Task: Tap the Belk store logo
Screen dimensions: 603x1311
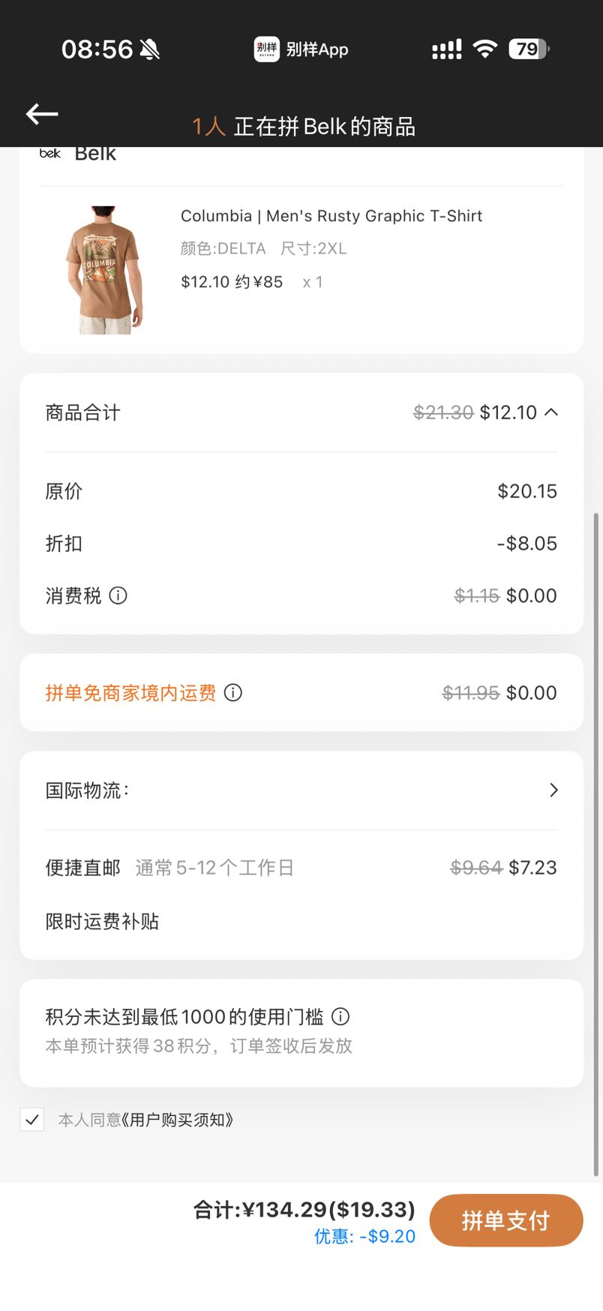Action: pyautogui.click(x=50, y=154)
